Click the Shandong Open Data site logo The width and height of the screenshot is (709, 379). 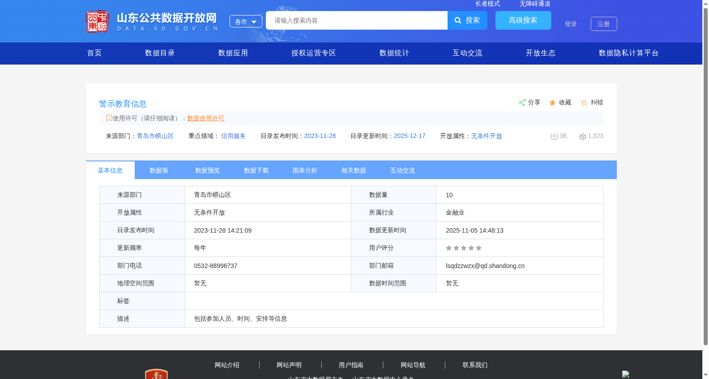click(x=152, y=21)
